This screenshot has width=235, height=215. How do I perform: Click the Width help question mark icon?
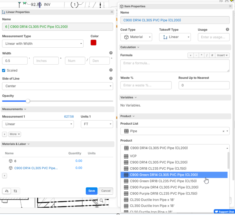click(x=111, y=53)
